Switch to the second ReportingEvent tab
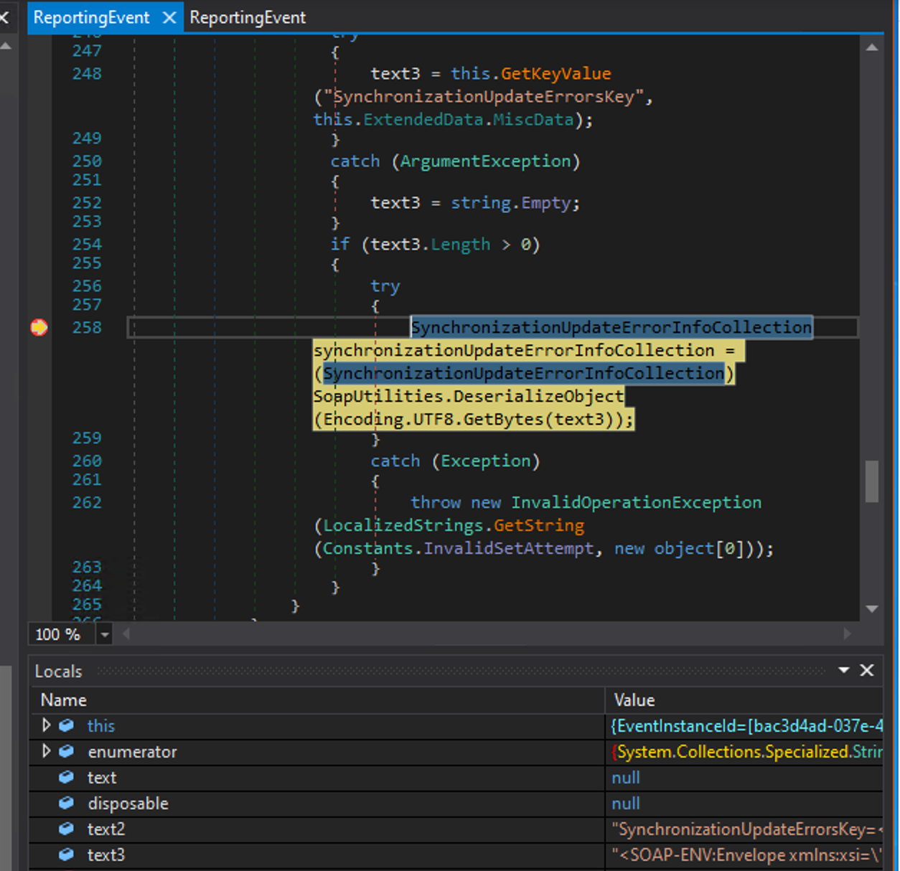Viewport: 900px width, 871px height. tap(248, 17)
